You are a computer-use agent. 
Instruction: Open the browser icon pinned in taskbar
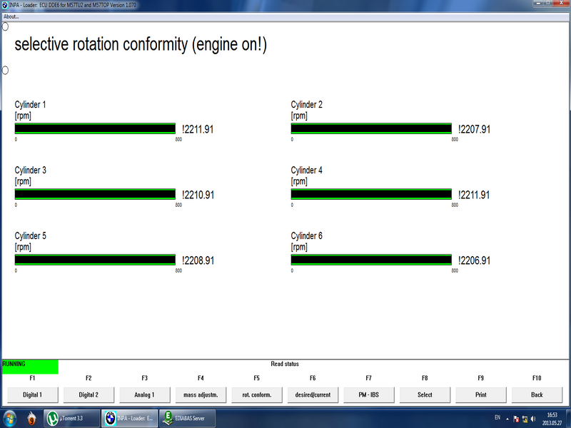31,419
